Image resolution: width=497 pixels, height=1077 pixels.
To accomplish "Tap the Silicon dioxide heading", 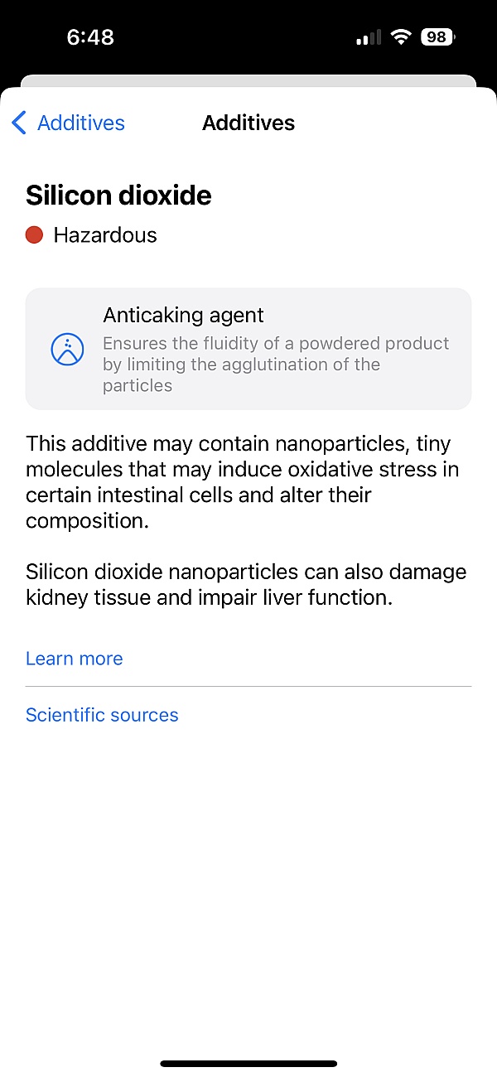I will pyautogui.click(x=118, y=196).
